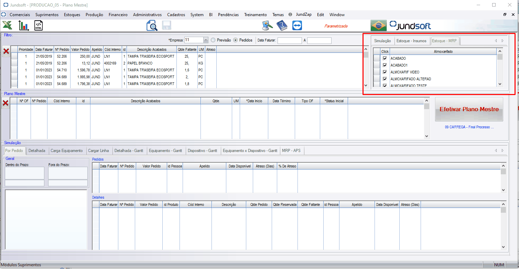Image resolution: width=519 pixels, height=269 pixels.
Task: Switch to the Detalhada tab
Action: click(37, 151)
